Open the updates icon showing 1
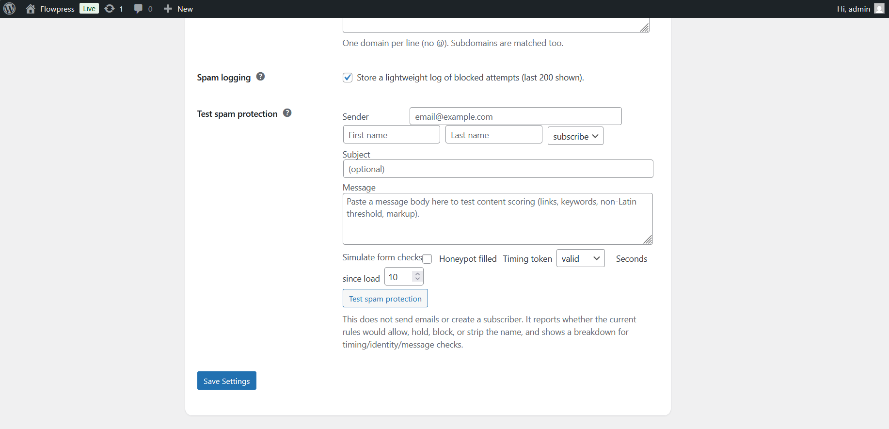This screenshot has width=889, height=429. (110, 9)
